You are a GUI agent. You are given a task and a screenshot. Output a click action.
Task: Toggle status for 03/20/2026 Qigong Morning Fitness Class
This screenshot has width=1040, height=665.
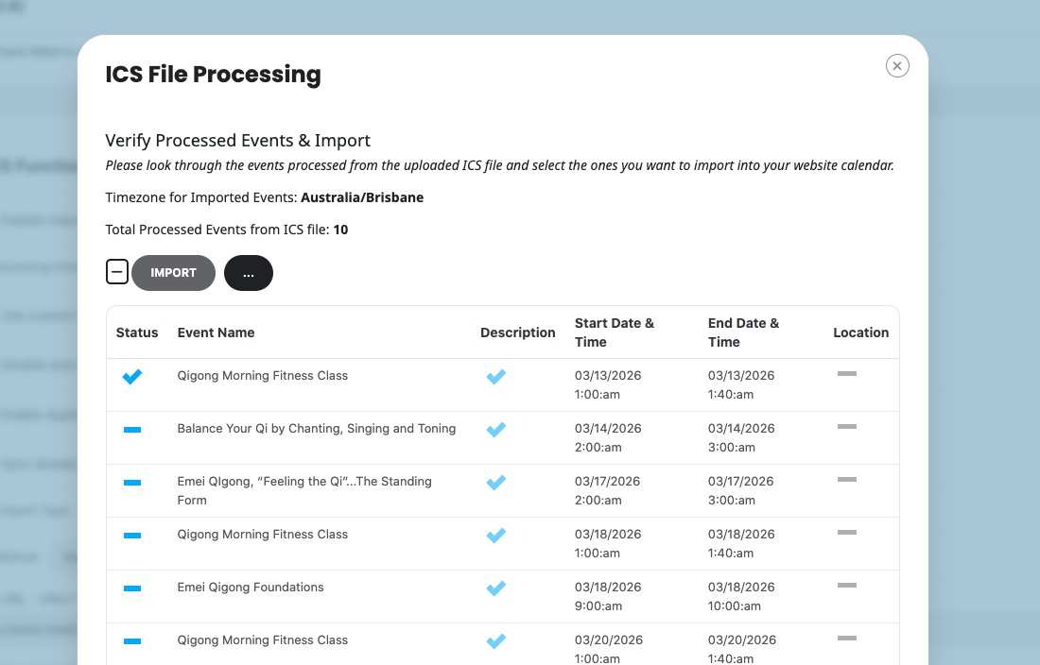[x=132, y=641]
